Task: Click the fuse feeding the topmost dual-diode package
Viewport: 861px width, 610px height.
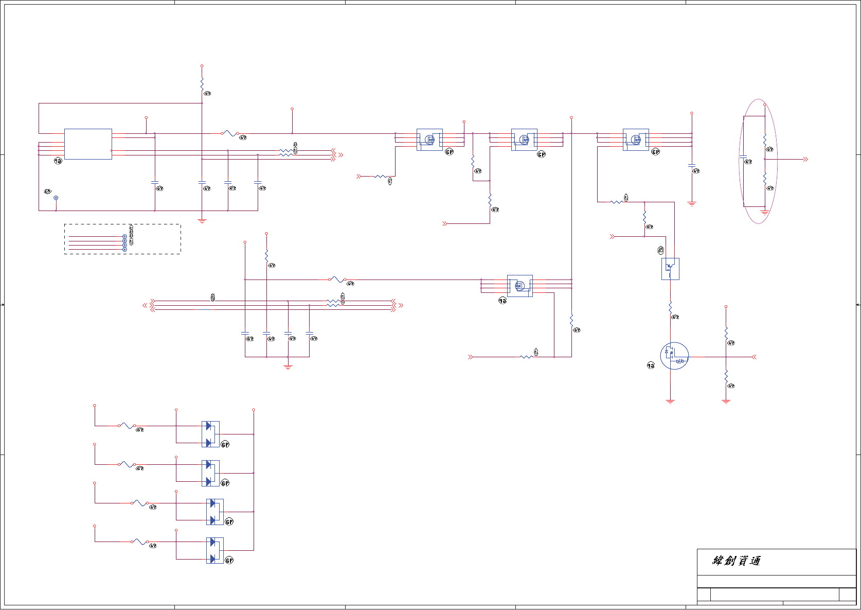Action: point(127,426)
